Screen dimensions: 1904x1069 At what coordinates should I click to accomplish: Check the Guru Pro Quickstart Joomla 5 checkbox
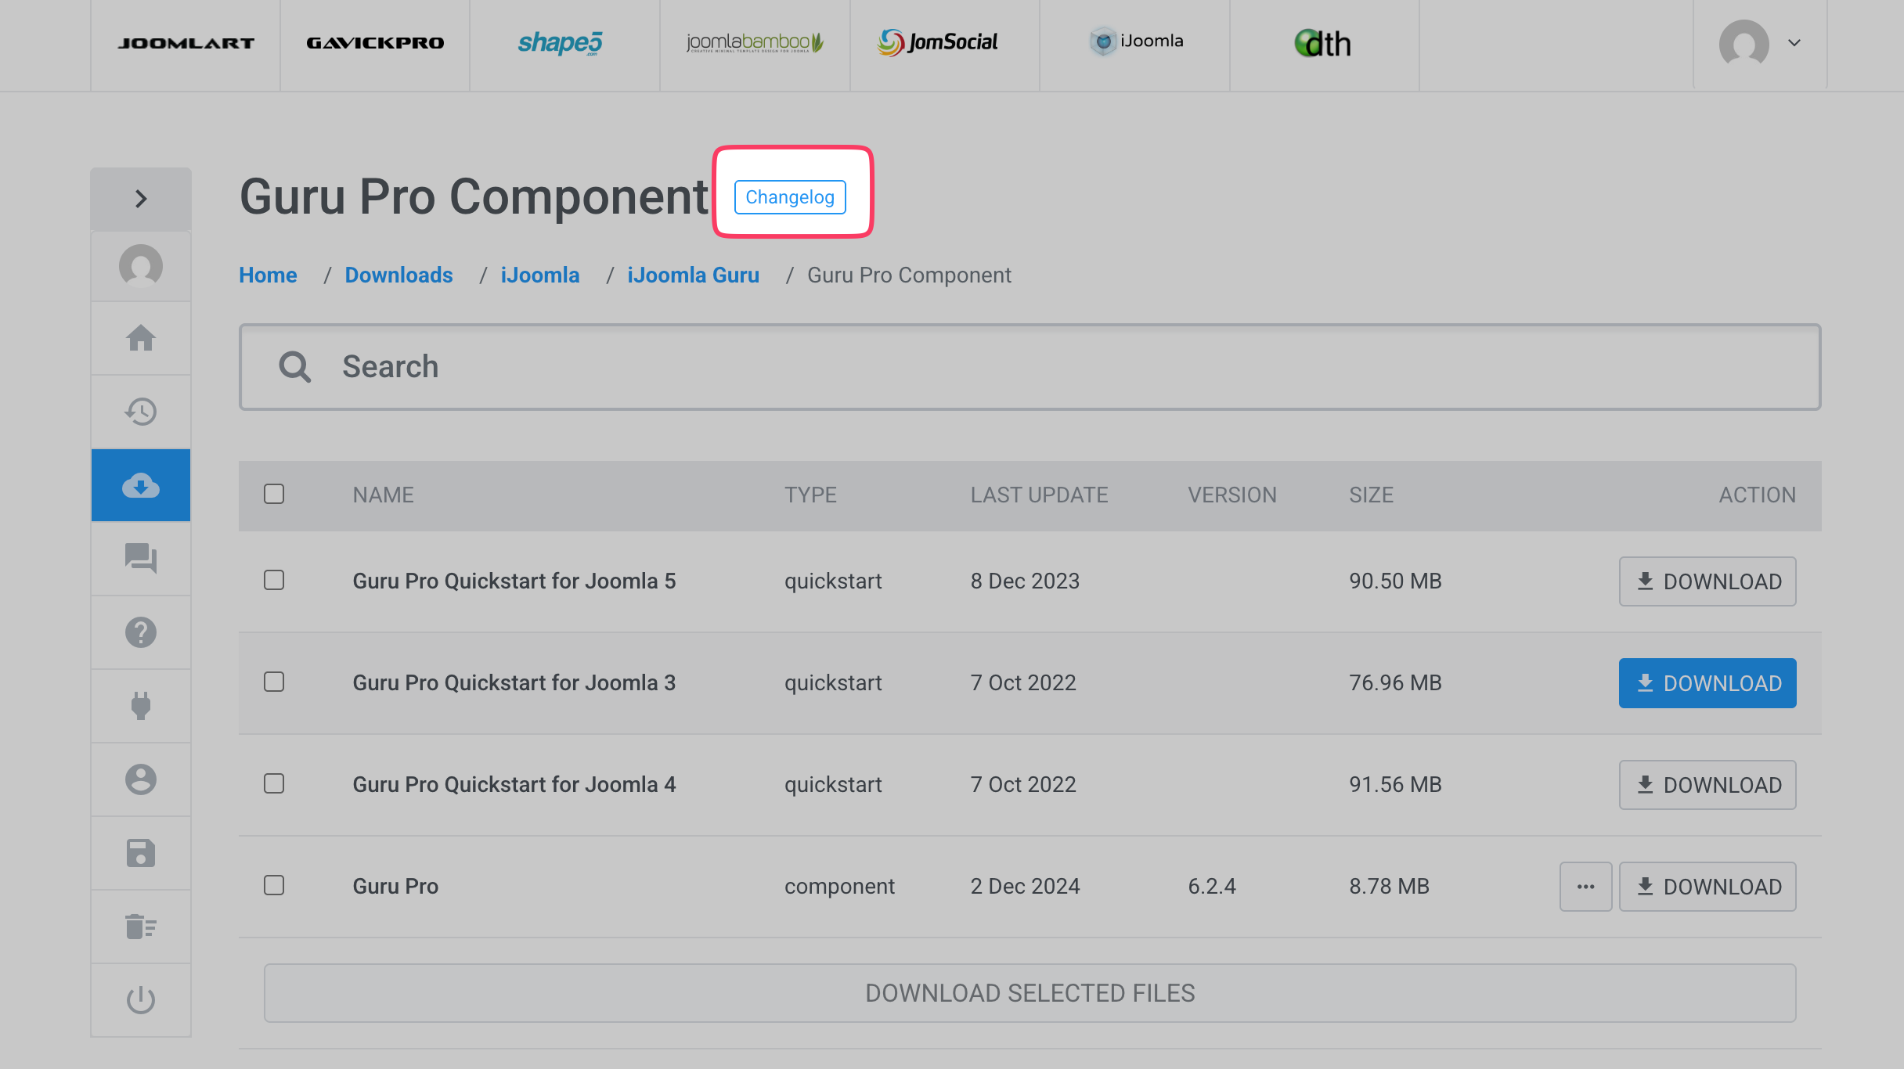(274, 581)
